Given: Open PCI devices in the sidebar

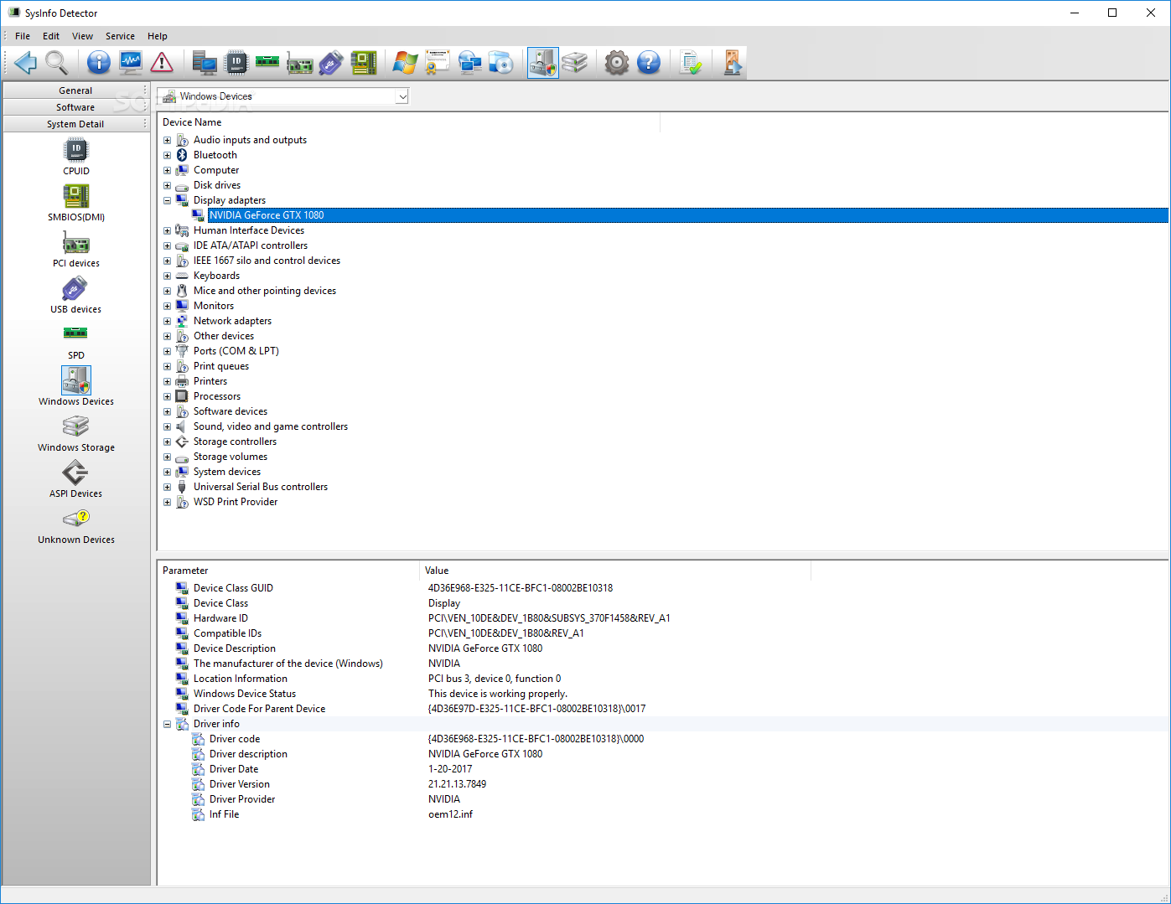Looking at the screenshot, I should click(76, 249).
